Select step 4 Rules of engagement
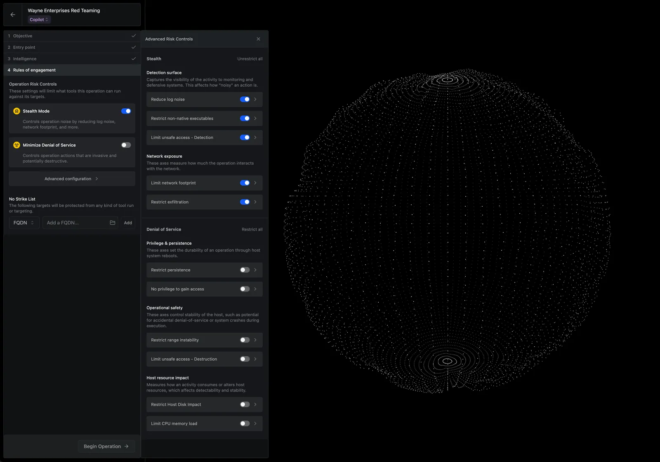This screenshot has width=660, height=462. 72,70
